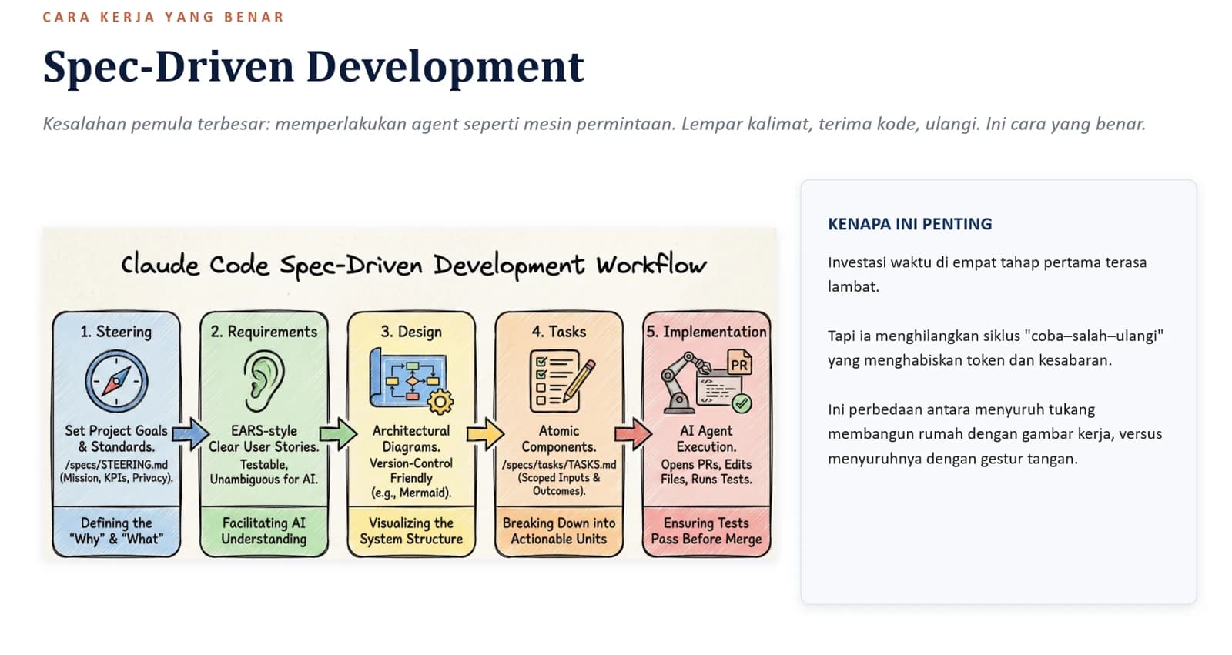1232x655 pixels.
Task: Click the "Defining the 'Why' & 'What'" footer
Action: [116, 531]
